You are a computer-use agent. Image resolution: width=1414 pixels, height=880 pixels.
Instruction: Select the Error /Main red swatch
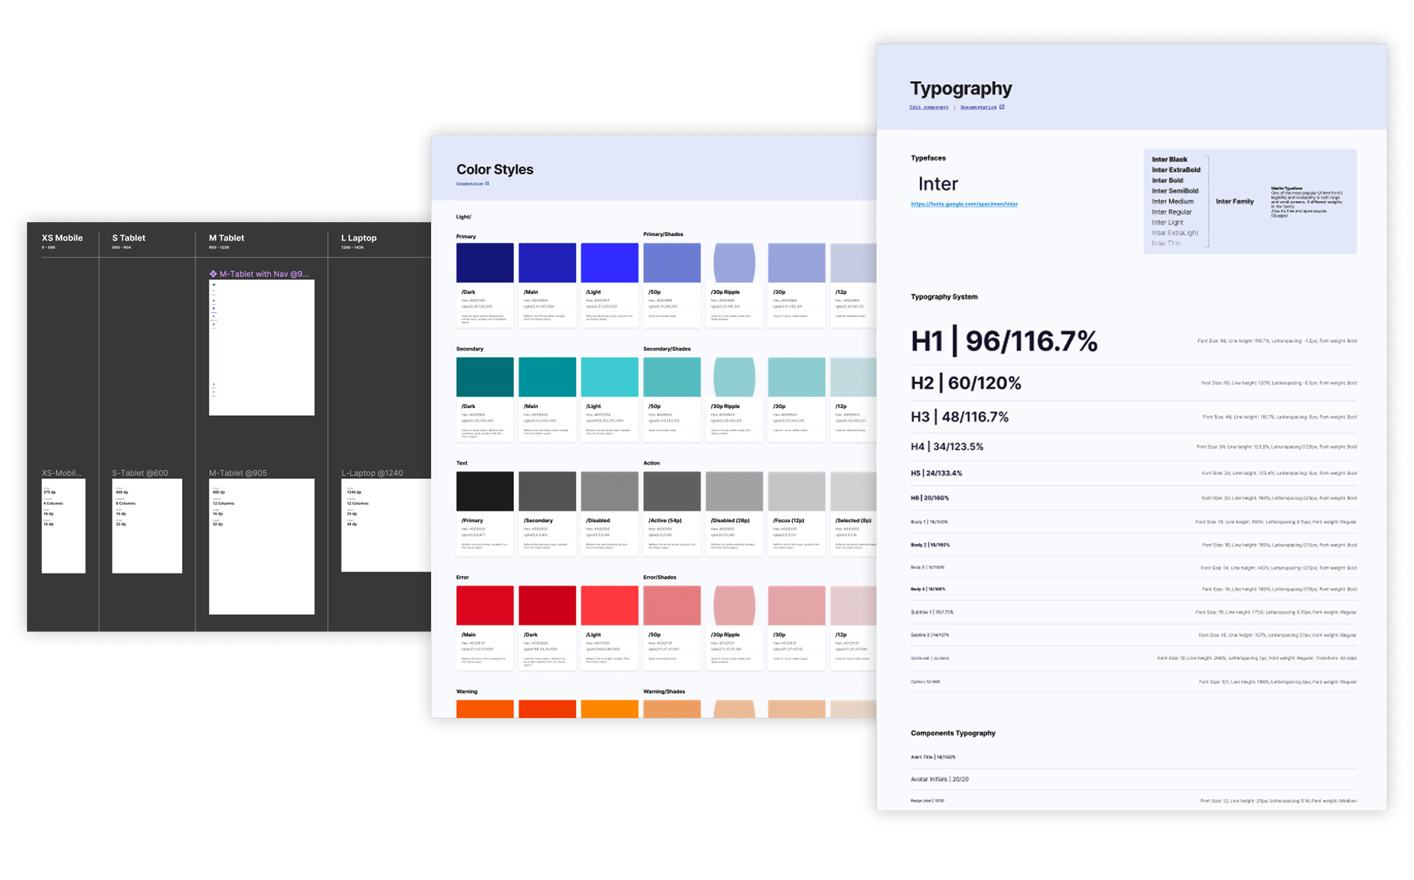(x=485, y=605)
